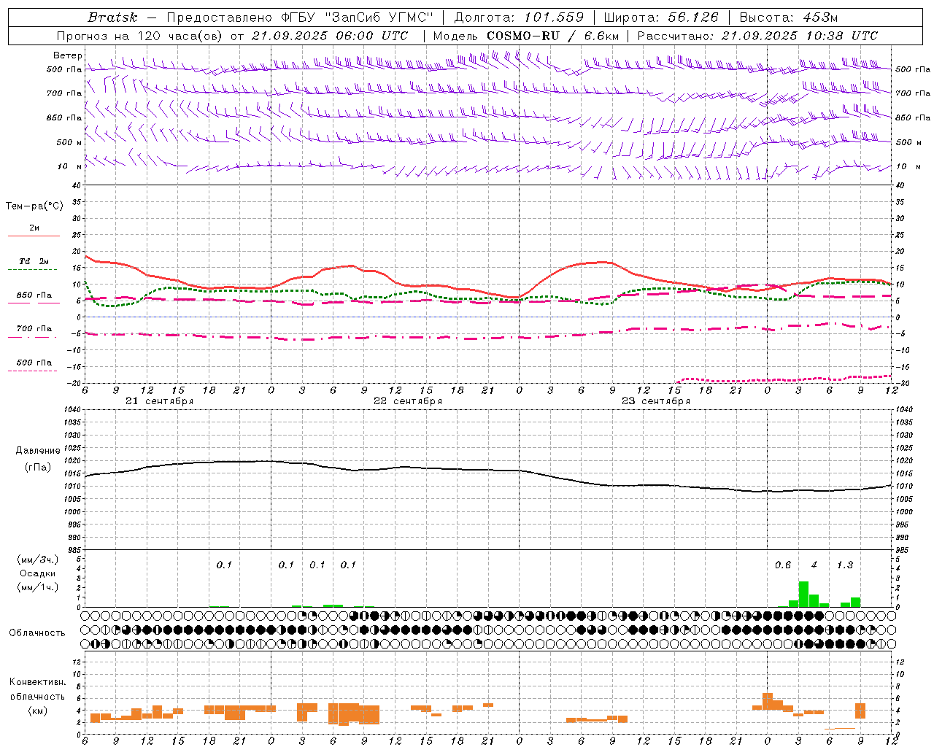Click the longitude value "Долгота: 101.559"
Screen dimensions: 934x747
point(519,18)
